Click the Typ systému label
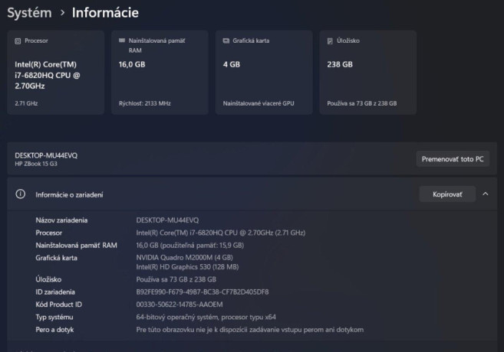The image size is (504, 352). click(x=54, y=317)
